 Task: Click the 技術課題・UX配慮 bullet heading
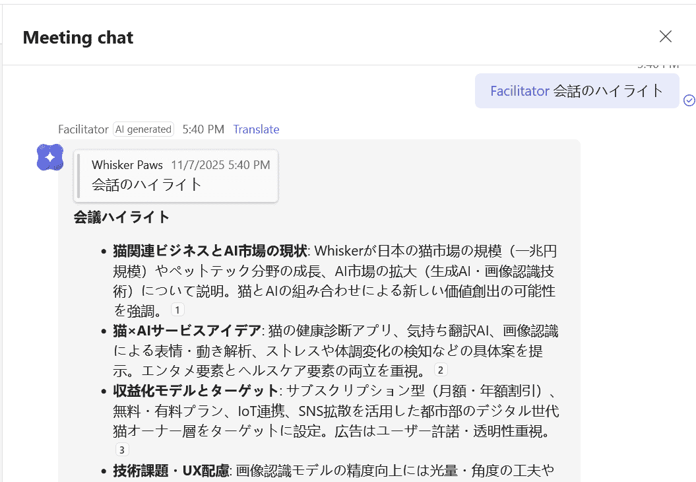[x=171, y=470]
